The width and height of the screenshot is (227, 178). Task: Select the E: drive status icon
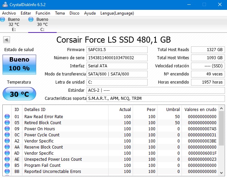(x=3, y=20)
